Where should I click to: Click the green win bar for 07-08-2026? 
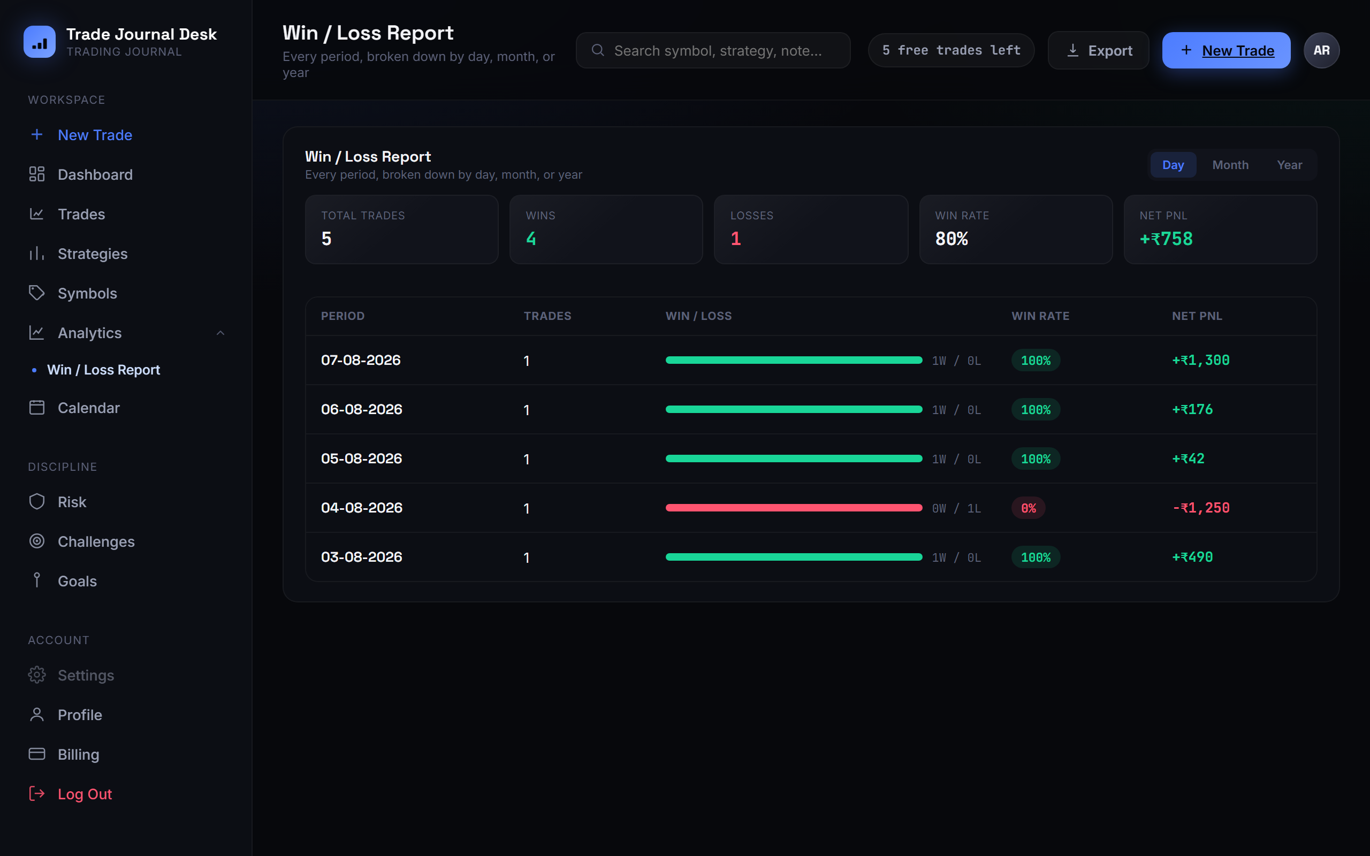pyautogui.click(x=794, y=360)
